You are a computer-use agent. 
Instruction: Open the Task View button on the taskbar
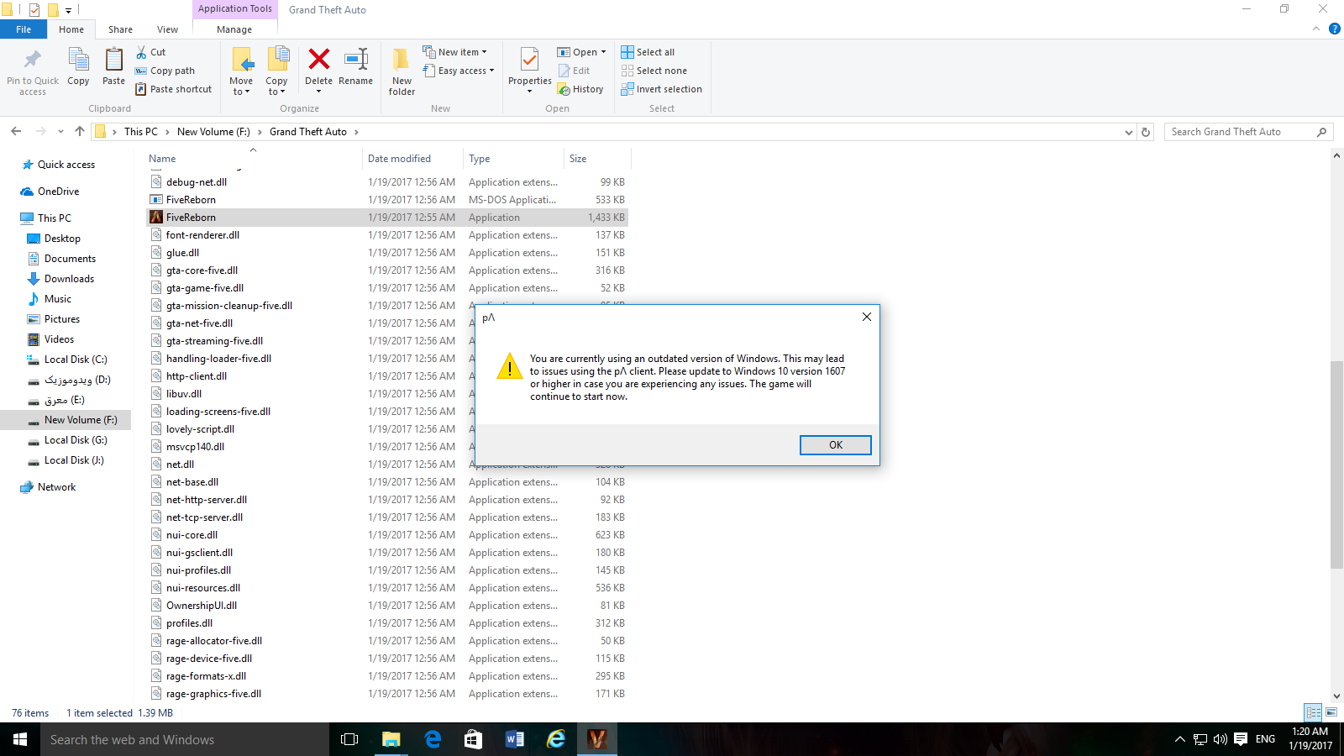349,739
